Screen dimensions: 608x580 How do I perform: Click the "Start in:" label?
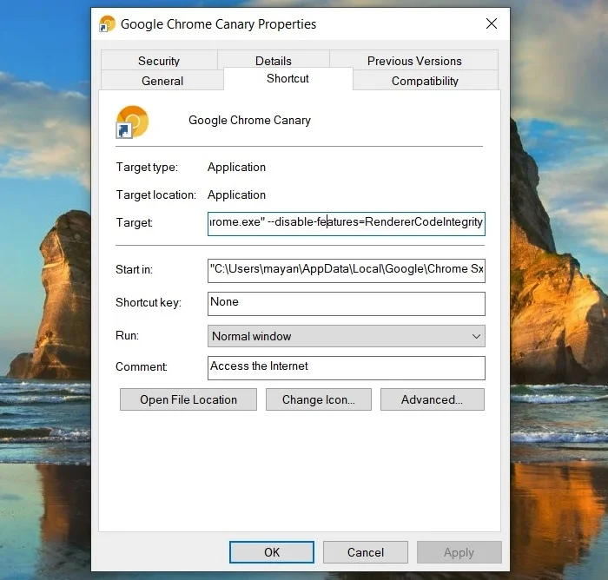[x=134, y=269]
